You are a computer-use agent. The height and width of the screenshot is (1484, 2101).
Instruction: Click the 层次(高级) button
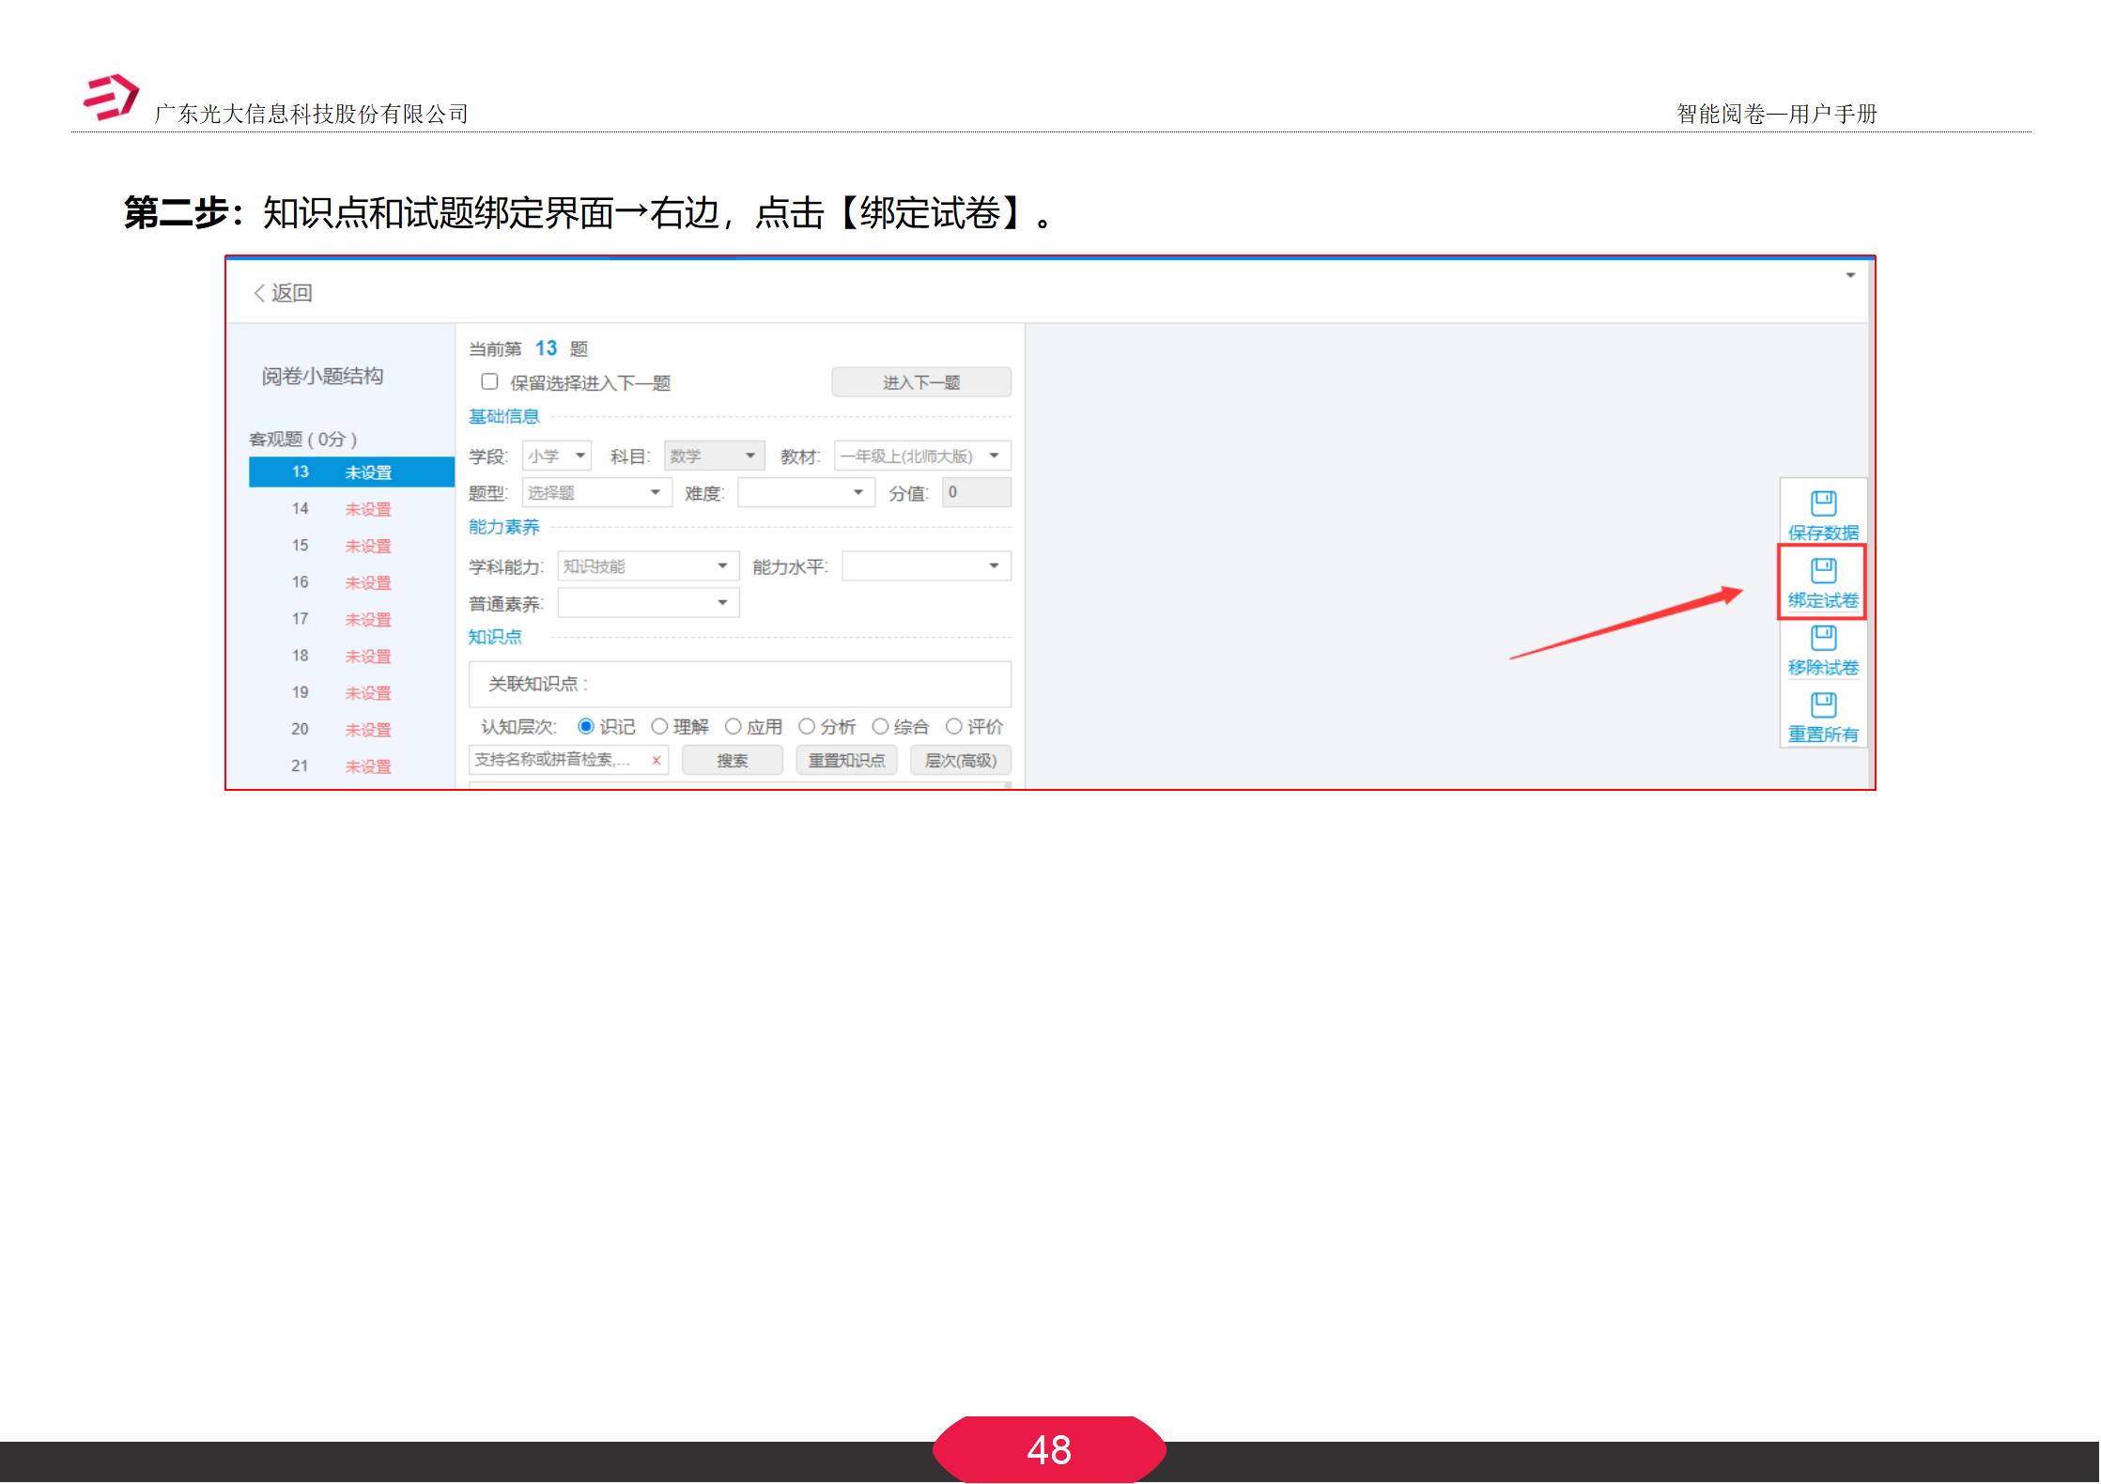pos(961,760)
